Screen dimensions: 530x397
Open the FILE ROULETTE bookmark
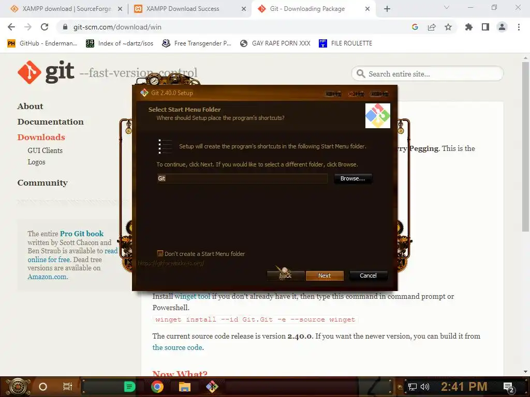345,43
